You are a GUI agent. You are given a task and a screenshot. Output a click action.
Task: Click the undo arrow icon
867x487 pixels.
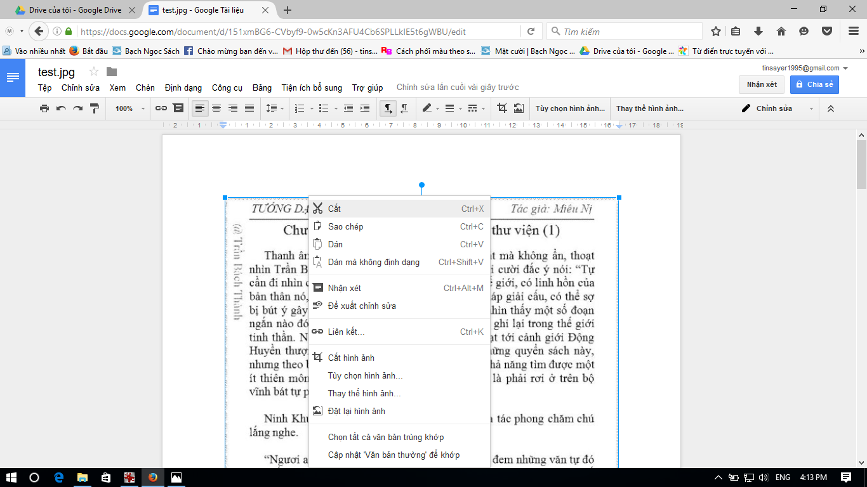click(x=61, y=108)
